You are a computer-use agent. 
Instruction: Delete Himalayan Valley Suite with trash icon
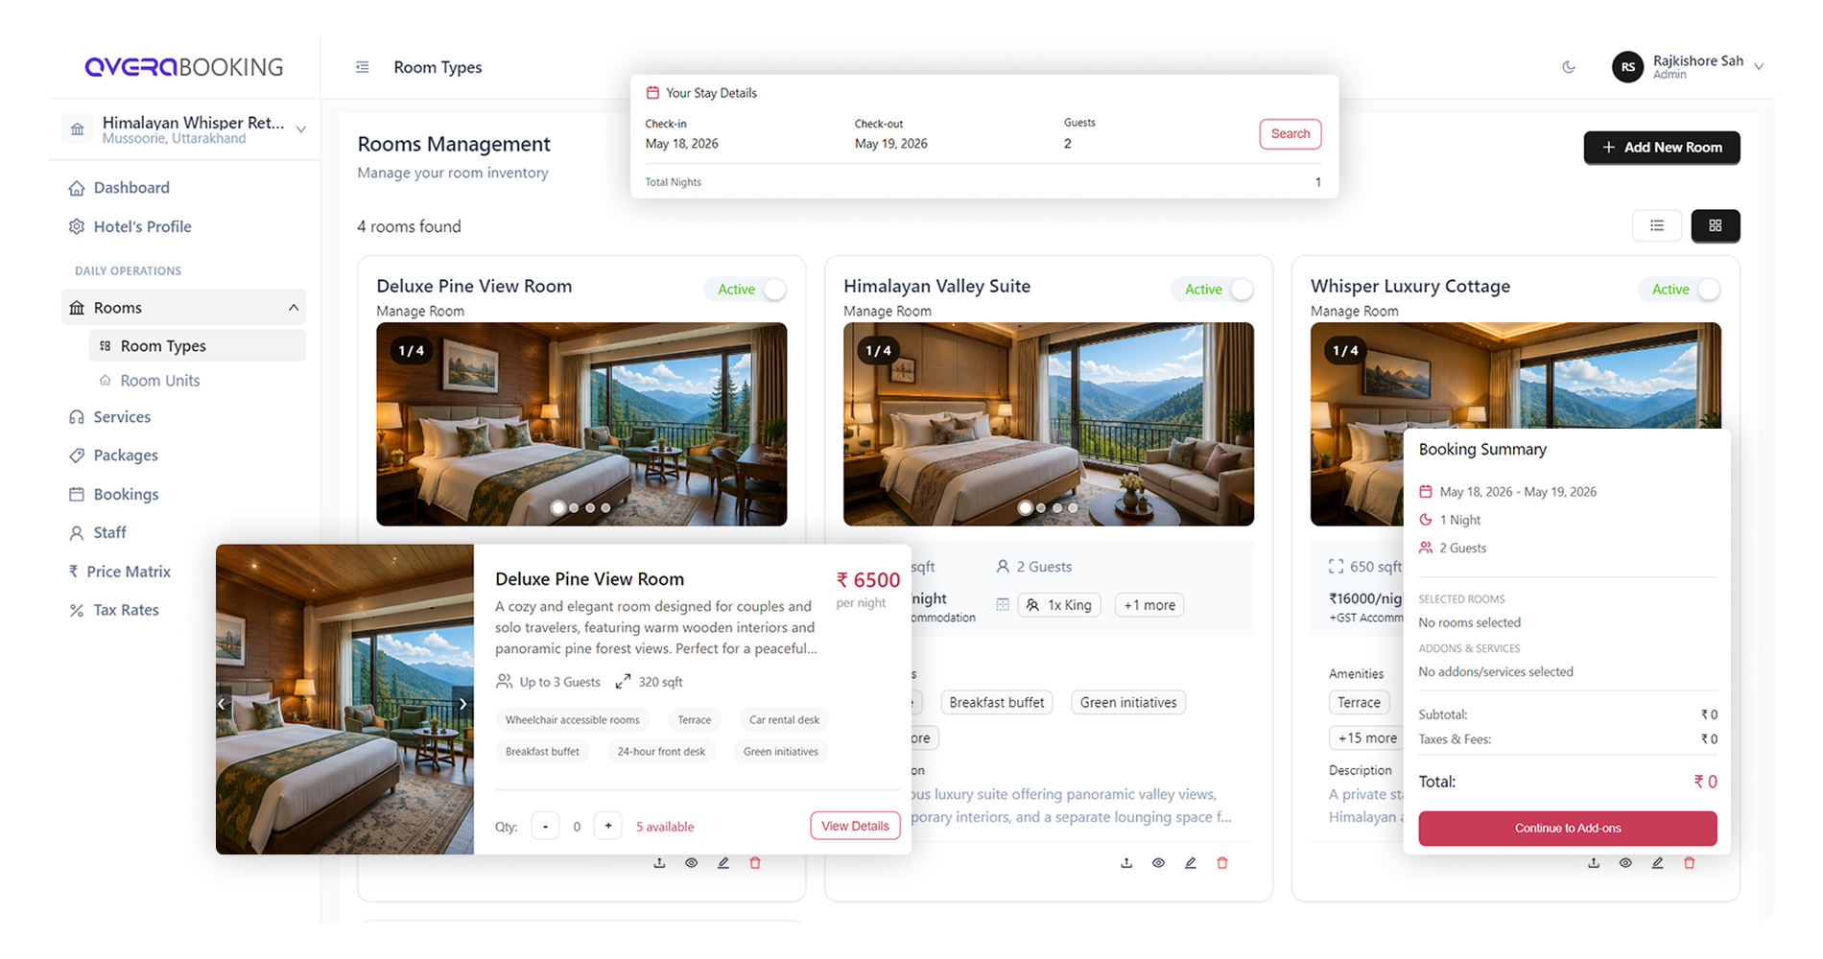(1222, 863)
